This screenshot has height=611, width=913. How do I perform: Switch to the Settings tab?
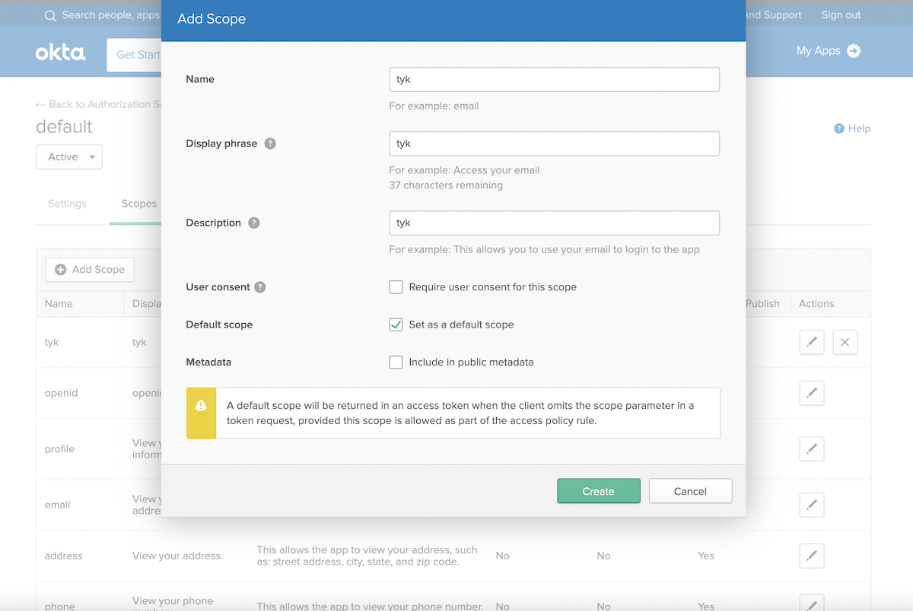click(x=67, y=204)
